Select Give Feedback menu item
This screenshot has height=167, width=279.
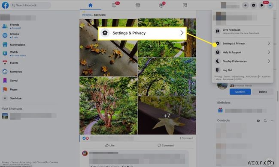243,31
